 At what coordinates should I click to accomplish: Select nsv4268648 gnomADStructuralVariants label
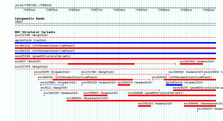tap(156, 93)
